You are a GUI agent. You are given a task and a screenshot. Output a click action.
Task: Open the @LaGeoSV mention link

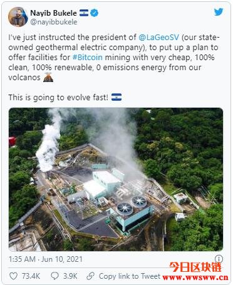coord(158,38)
